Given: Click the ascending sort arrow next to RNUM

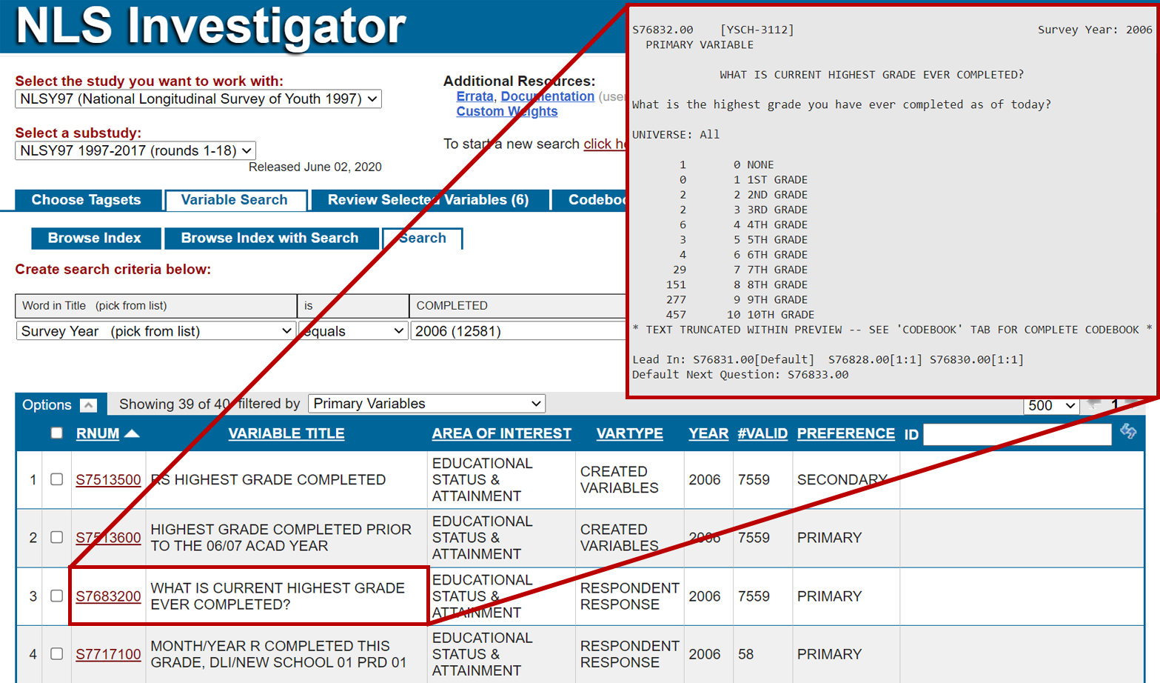Looking at the screenshot, I should coord(132,433).
